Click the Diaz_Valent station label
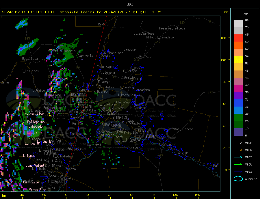Screen dimensions: 260x199 coord(35,165)
